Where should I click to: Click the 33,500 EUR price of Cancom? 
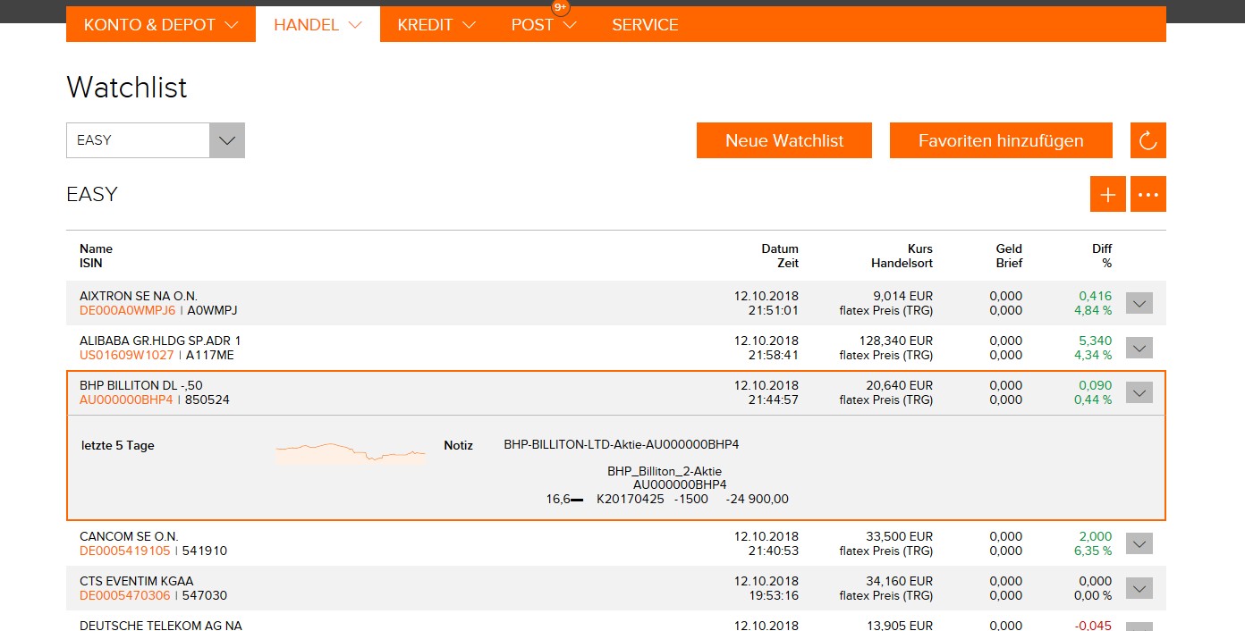(x=899, y=536)
